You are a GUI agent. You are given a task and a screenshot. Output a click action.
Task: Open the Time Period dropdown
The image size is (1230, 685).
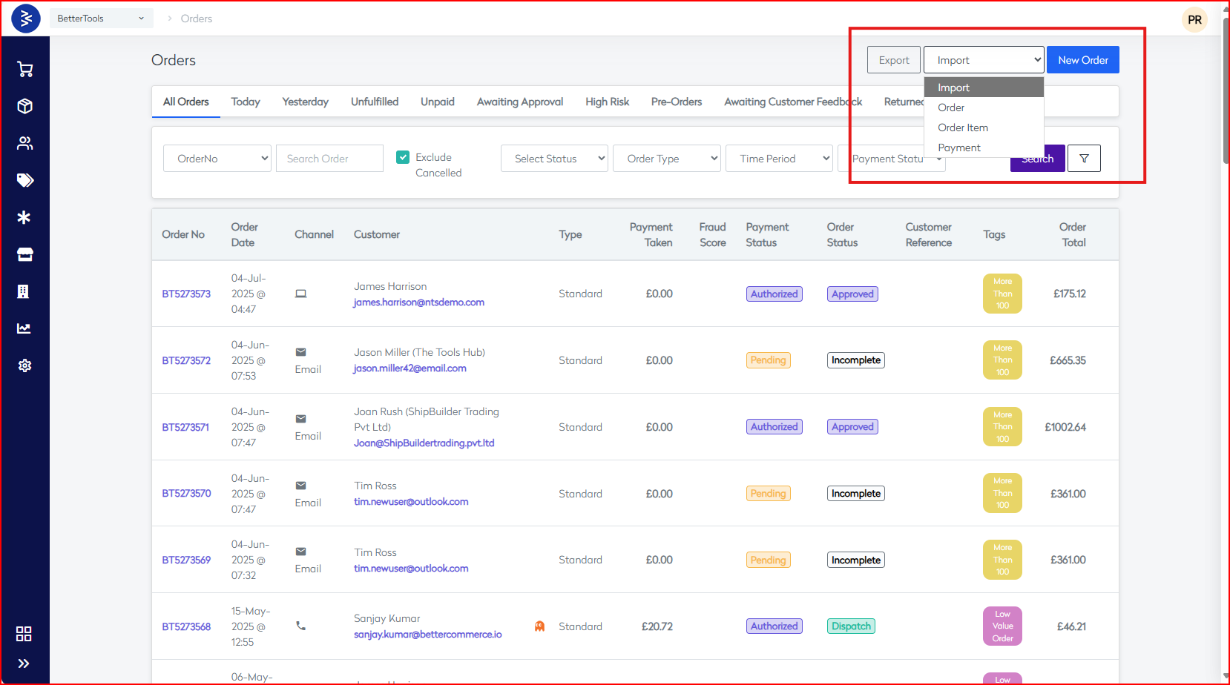point(778,159)
